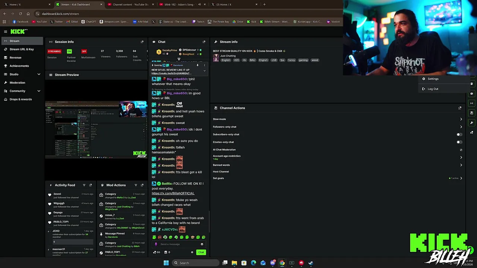
Task: Open Steam from the taskbar
Action: coord(311,263)
